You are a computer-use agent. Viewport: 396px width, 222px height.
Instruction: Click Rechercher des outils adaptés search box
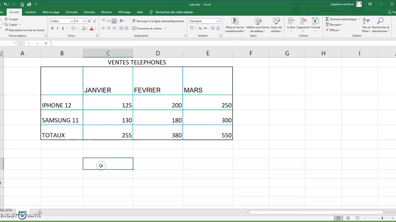pos(174,12)
